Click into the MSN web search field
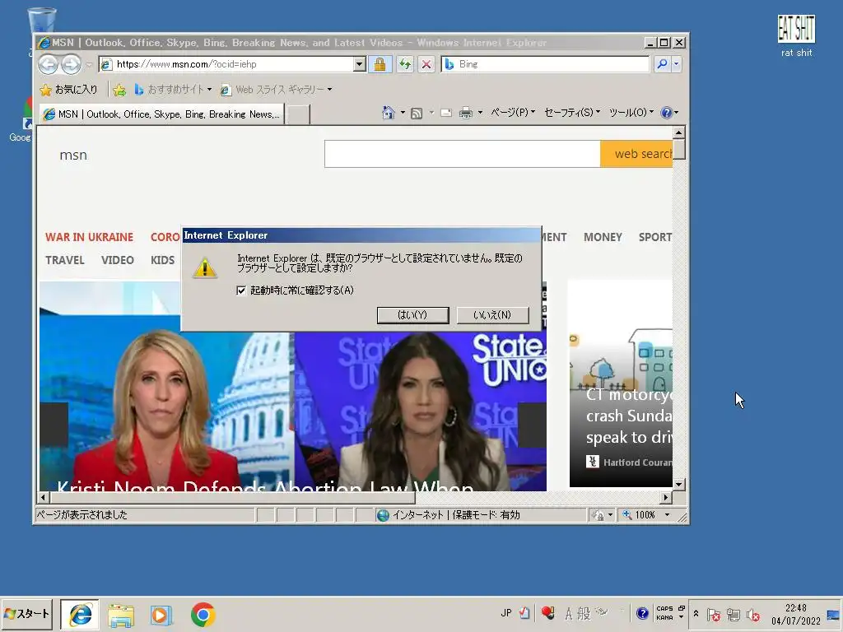Image resolution: width=843 pixels, height=632 pixels. pos(463,154)
